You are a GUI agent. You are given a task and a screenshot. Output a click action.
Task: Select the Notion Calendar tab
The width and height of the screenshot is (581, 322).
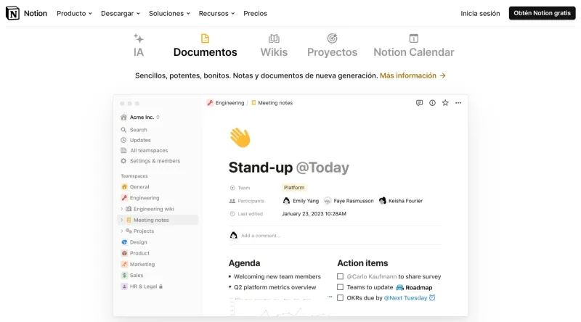[x=414, y=46]
